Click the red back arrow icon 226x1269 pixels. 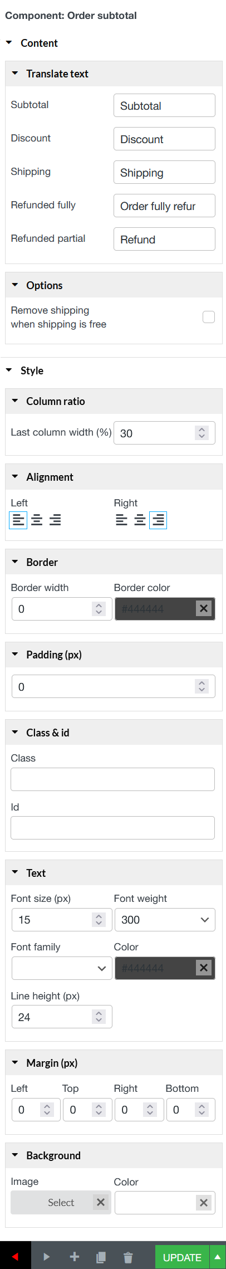15,1256
